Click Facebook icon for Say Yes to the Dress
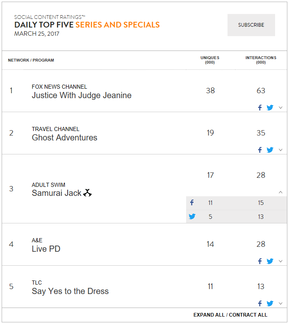The height and width of the screenshot is (324, 289). [260, 303]
